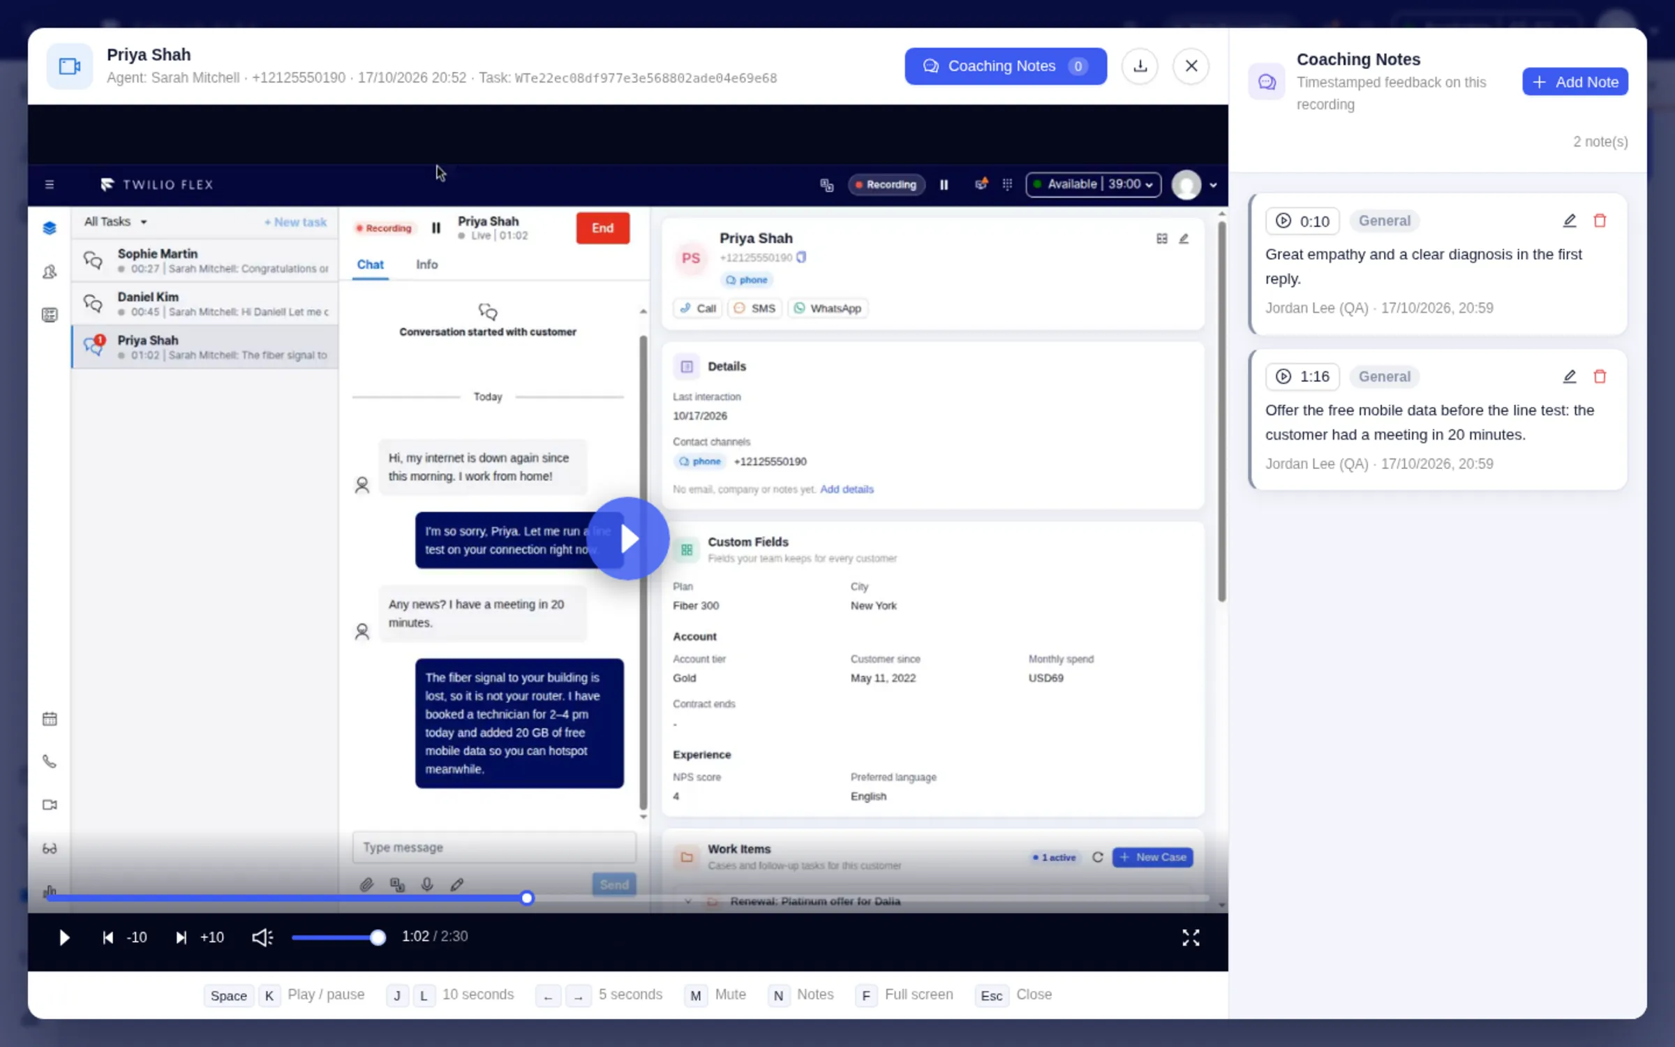Open the calendar icon in the Flex sidebar
The height and width of the screenshot is (1047, 1675).
click(x=50, y=719)
